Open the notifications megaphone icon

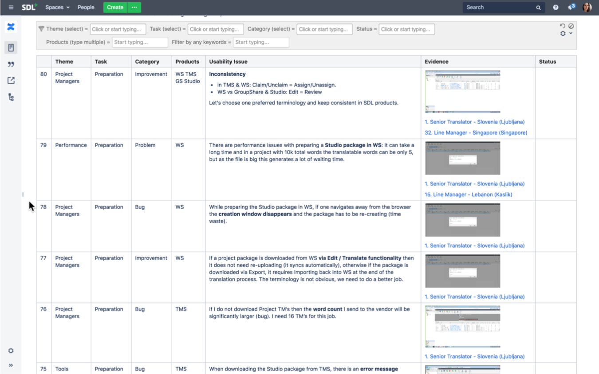coord(571,7)
